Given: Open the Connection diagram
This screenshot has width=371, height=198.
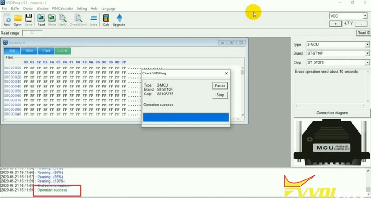Looking at the screenshot, I should 332,113.
